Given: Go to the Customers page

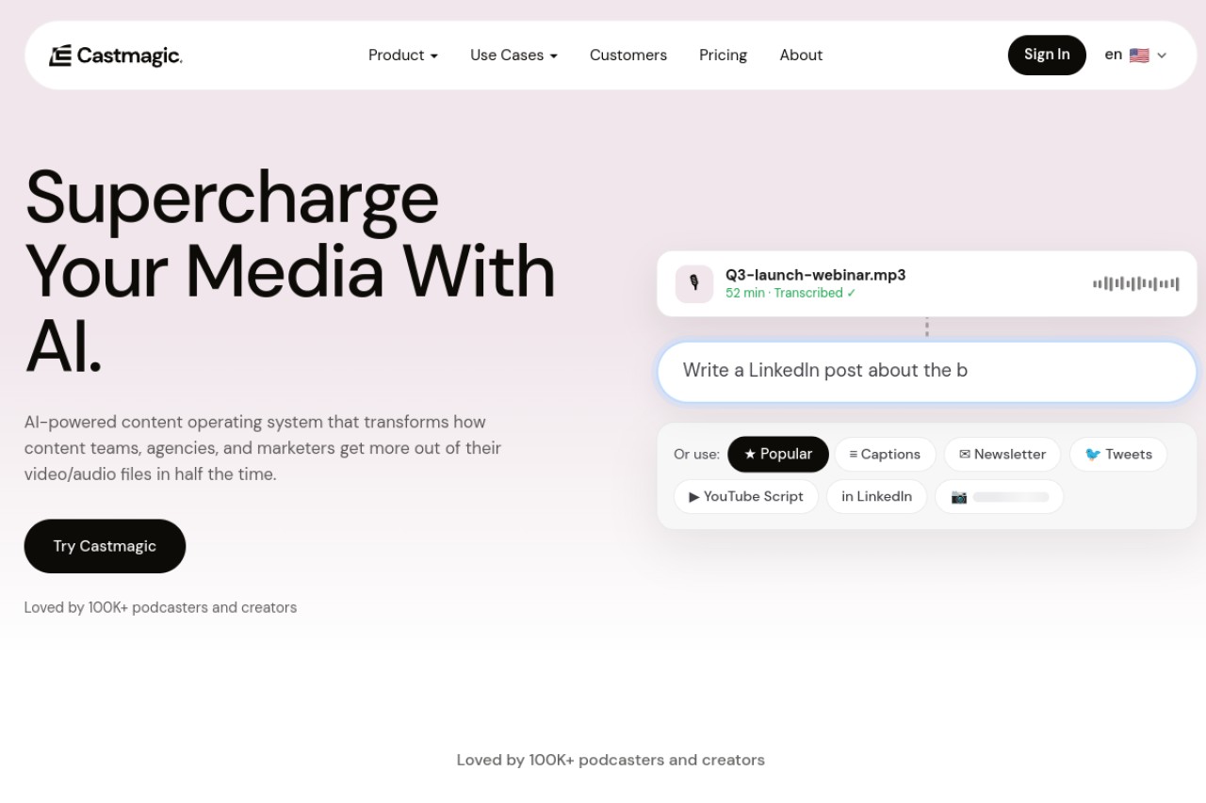Looking at the screenshot, I should tap(628, 56).
